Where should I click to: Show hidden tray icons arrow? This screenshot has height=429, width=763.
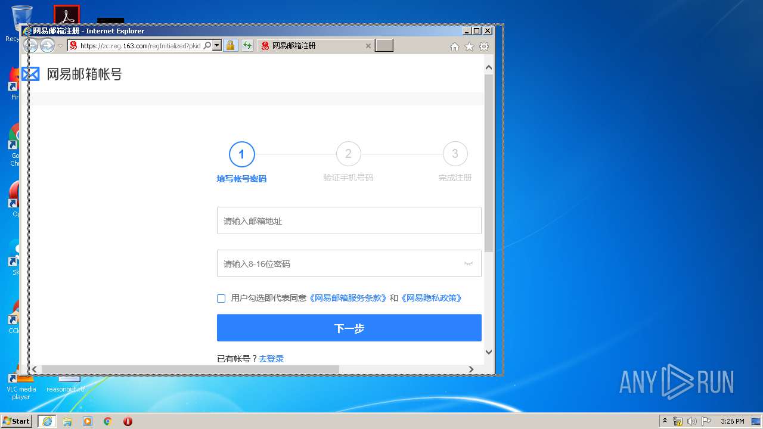click(665, 421)
